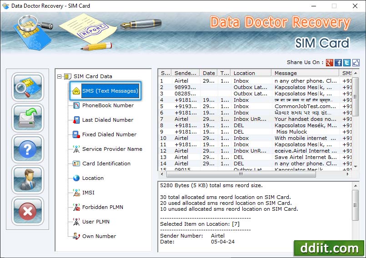Click the details pane scroll up arrow
The width and height of the screenshot is (366, 258).
[355, 186]
